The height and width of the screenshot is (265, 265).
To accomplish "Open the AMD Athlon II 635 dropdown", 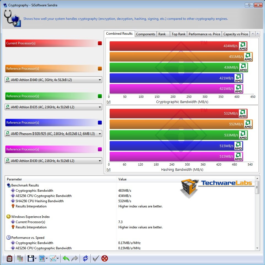I will pos(53,107).
